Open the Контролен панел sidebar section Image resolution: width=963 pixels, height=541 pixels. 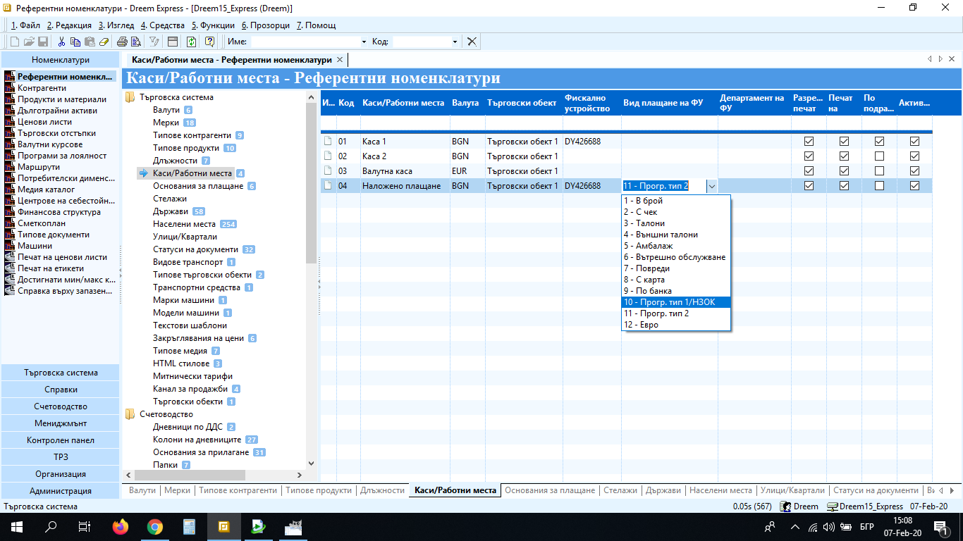click(x=61, y=440)
